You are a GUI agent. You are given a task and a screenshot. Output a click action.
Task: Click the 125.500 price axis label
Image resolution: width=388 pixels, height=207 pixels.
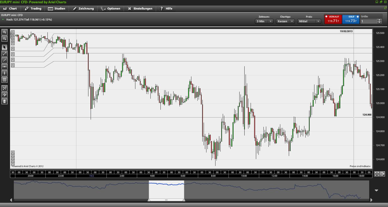[380, 33]
